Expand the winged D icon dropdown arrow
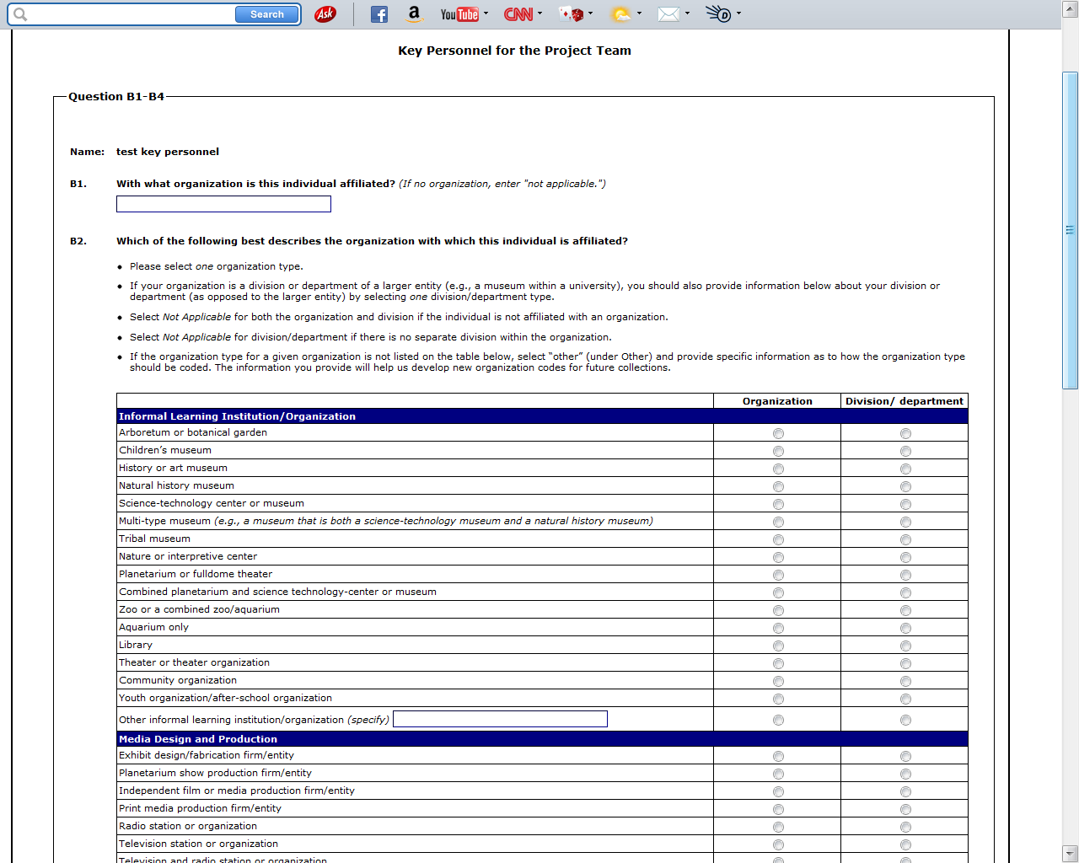Viewport: 1079px width, 863px height. tap(738, 13)
